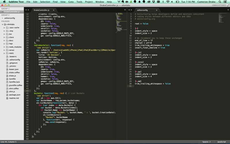Open the File menu
Screen dimensions: 230x144
28,2
